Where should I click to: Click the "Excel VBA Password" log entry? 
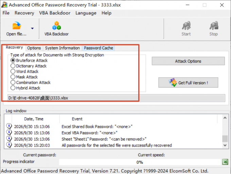click(89, 133)
